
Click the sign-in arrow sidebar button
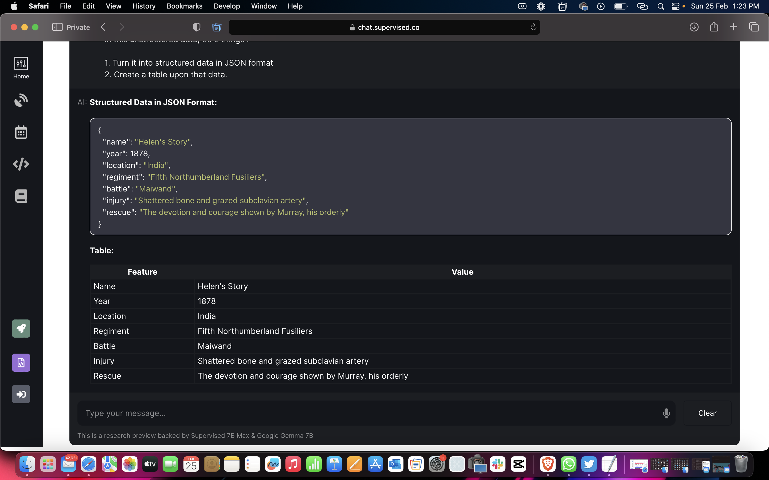[21, 394]
